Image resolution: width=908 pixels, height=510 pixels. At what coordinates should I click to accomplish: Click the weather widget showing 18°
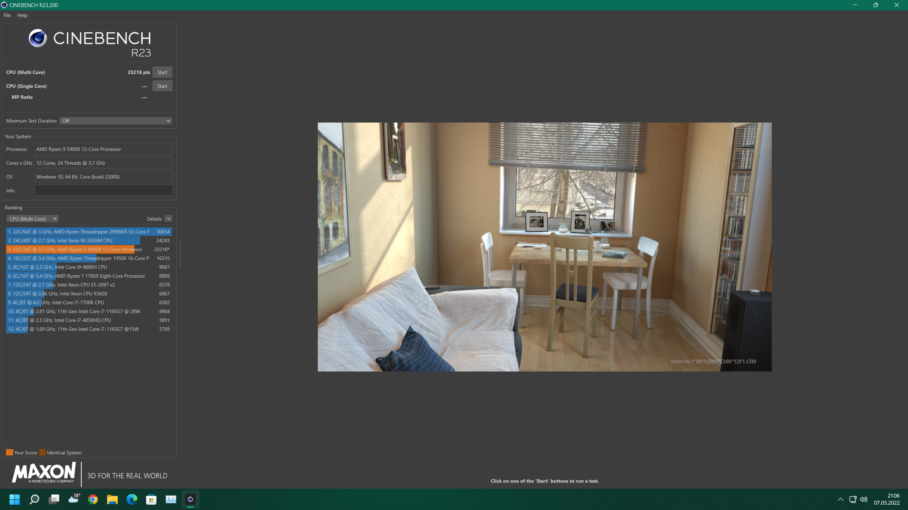74,499
